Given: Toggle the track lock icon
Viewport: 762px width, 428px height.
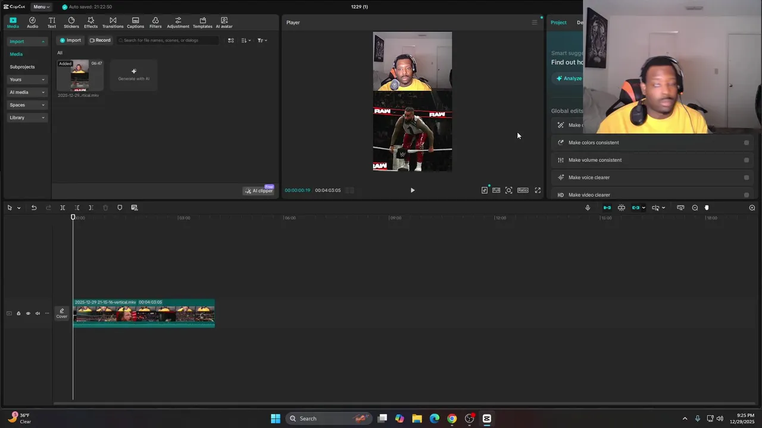Looking at the screenshot, I should pos(18,313).
